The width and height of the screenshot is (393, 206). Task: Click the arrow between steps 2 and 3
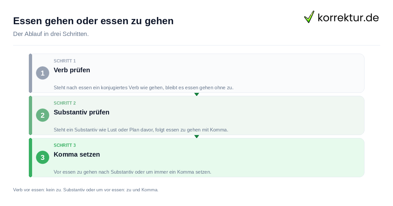196,136
